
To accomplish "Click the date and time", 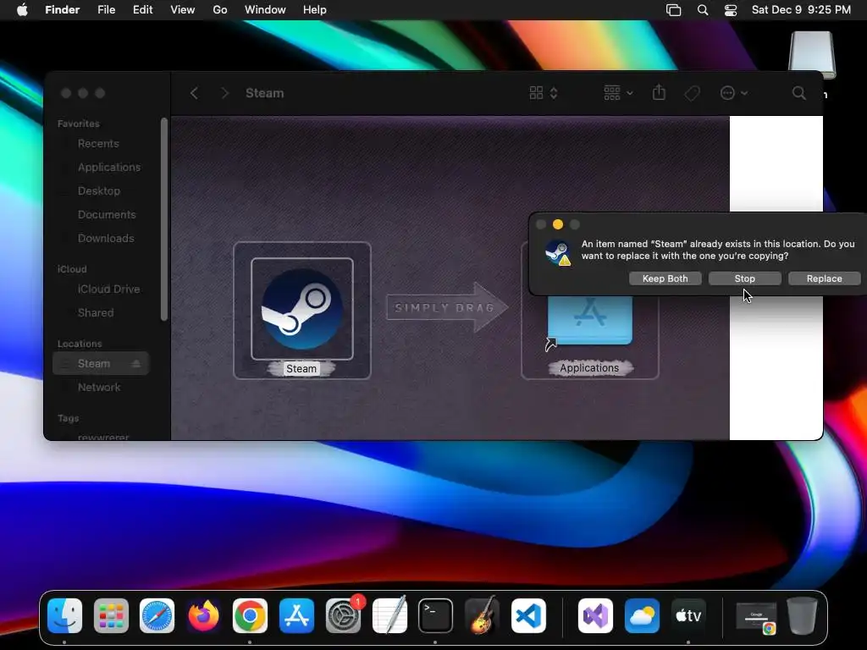I will [801, 10].
